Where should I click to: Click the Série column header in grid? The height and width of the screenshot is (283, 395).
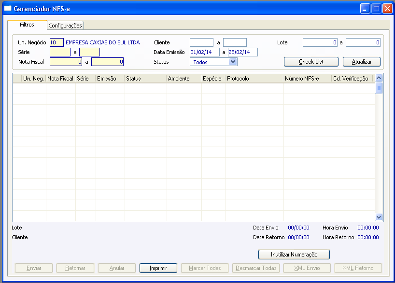85,79
